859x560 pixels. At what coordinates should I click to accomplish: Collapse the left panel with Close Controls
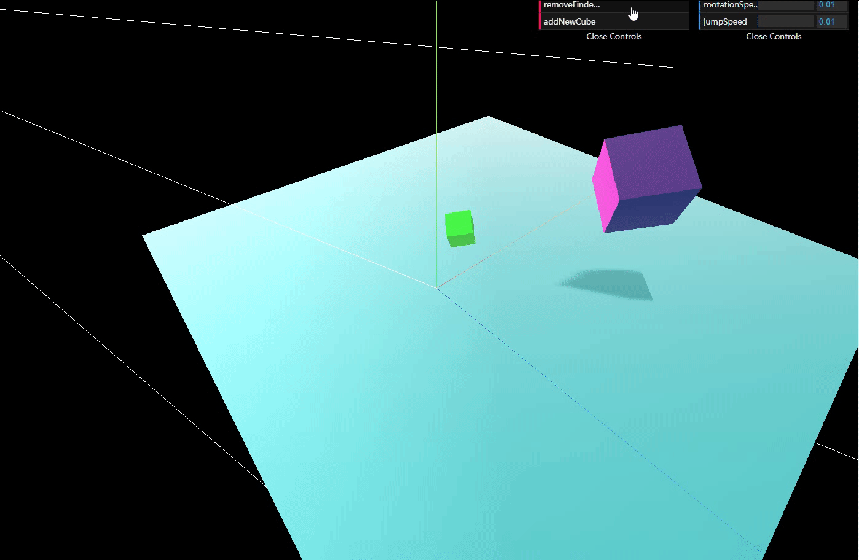tap(613, 36)
